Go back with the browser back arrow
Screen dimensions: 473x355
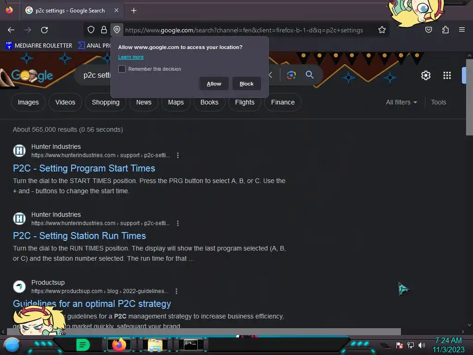pyautogui.click(x=11, y=30)
